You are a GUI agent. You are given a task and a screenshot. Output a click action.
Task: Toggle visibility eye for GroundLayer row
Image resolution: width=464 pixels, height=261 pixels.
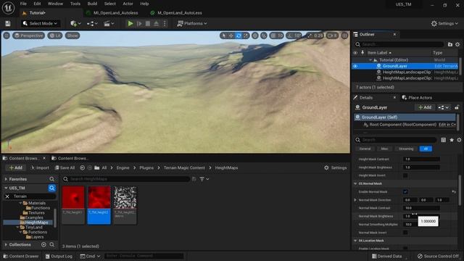pos(355,66)
